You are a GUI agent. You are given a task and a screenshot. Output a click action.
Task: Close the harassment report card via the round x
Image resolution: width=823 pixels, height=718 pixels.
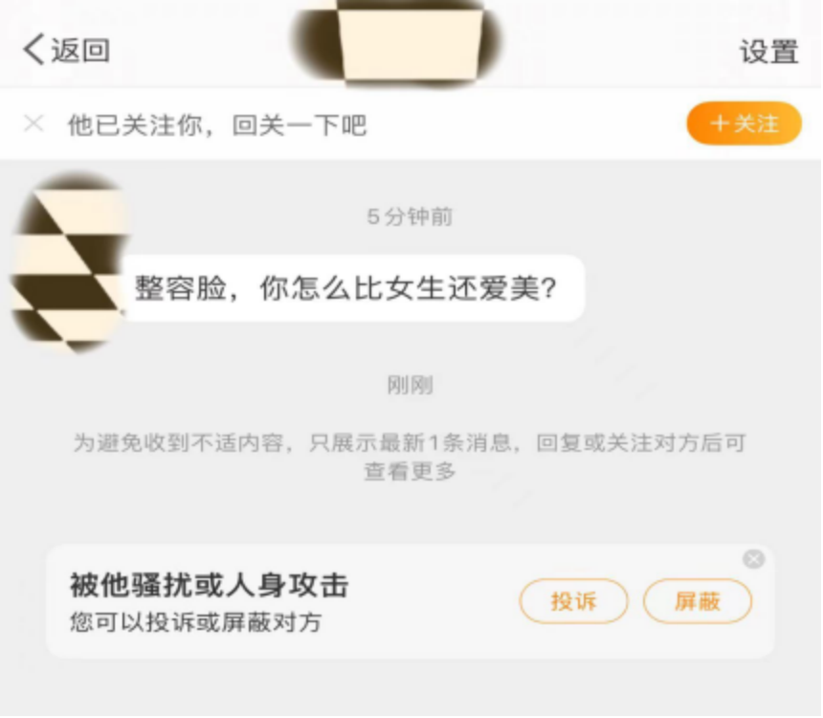pos(754,559)
